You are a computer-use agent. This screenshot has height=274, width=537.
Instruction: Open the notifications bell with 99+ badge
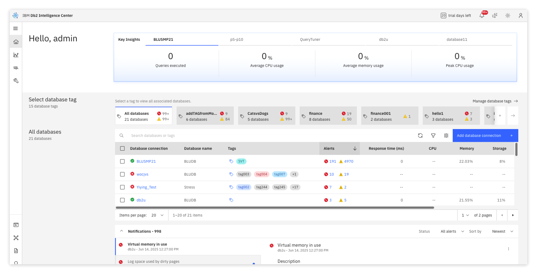click(482, 15)
